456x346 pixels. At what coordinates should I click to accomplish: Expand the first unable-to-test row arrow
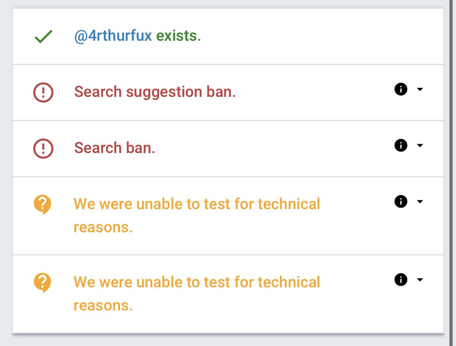420,202
